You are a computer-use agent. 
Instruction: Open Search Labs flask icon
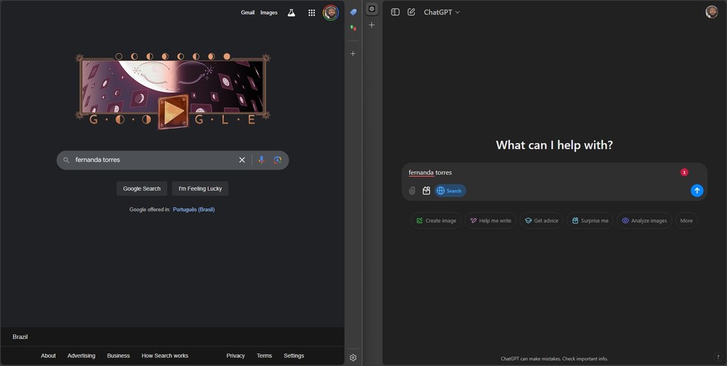tap(291, 13)
